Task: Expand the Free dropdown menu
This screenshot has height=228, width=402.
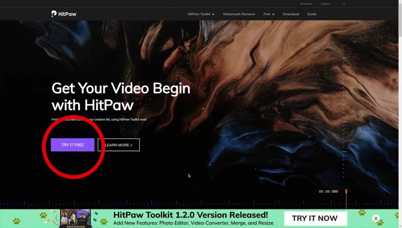Action: [x=269, y=14]
